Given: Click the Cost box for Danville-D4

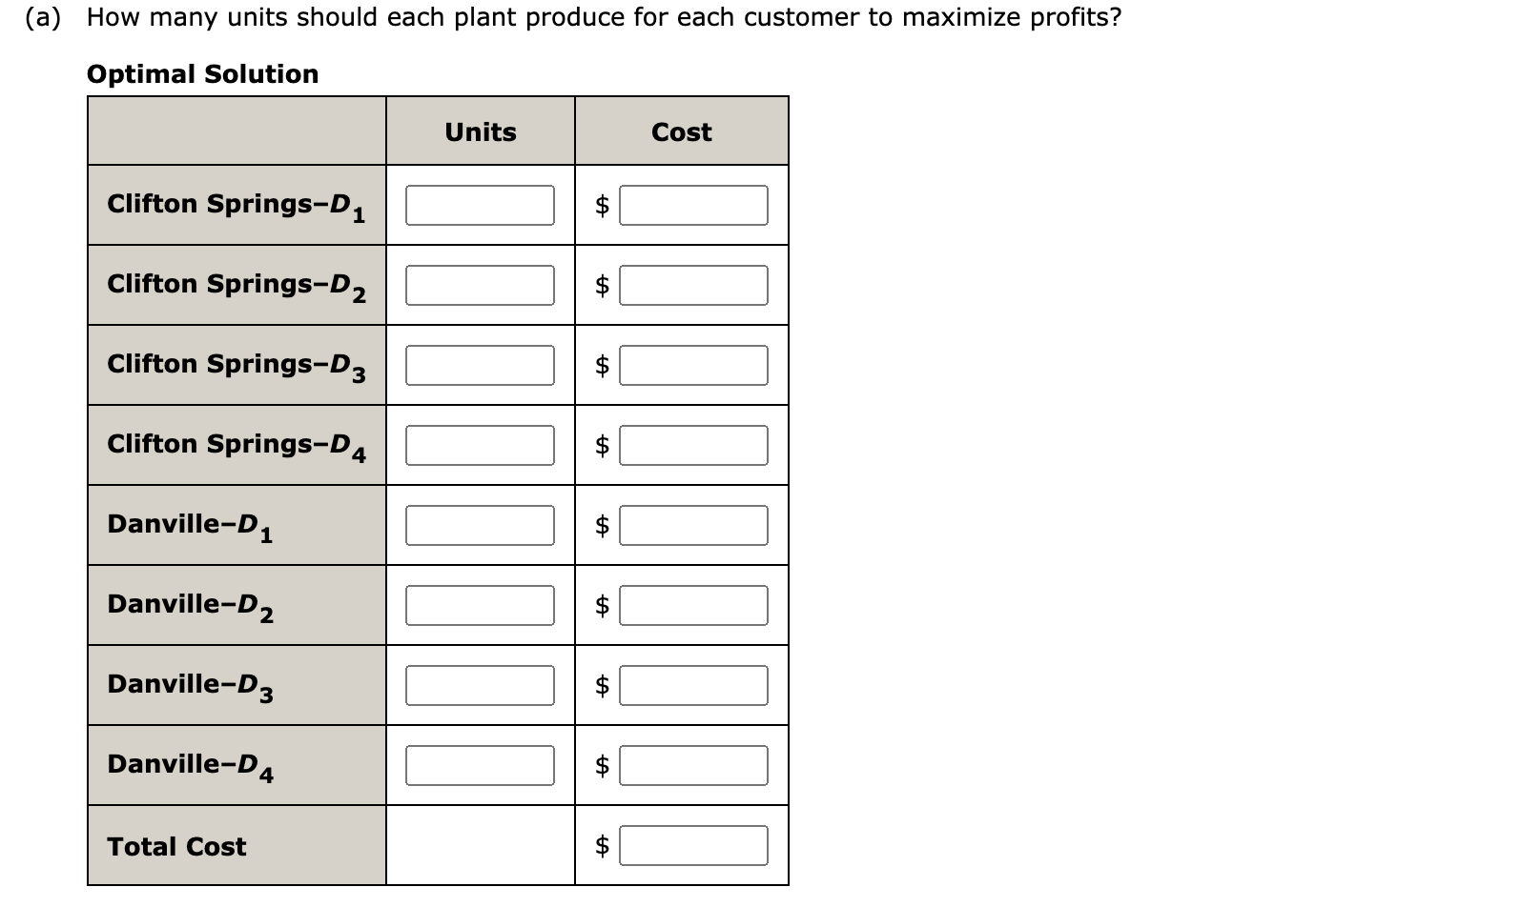Looking at the screenshot, I should tap(693, 764).
